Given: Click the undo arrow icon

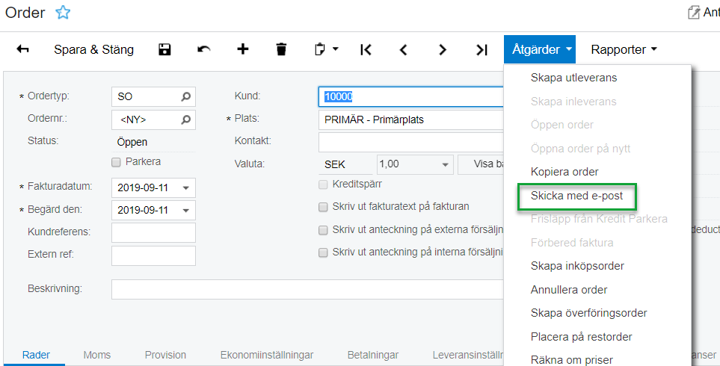Looking at the screenshot, I should click(203, 50).
